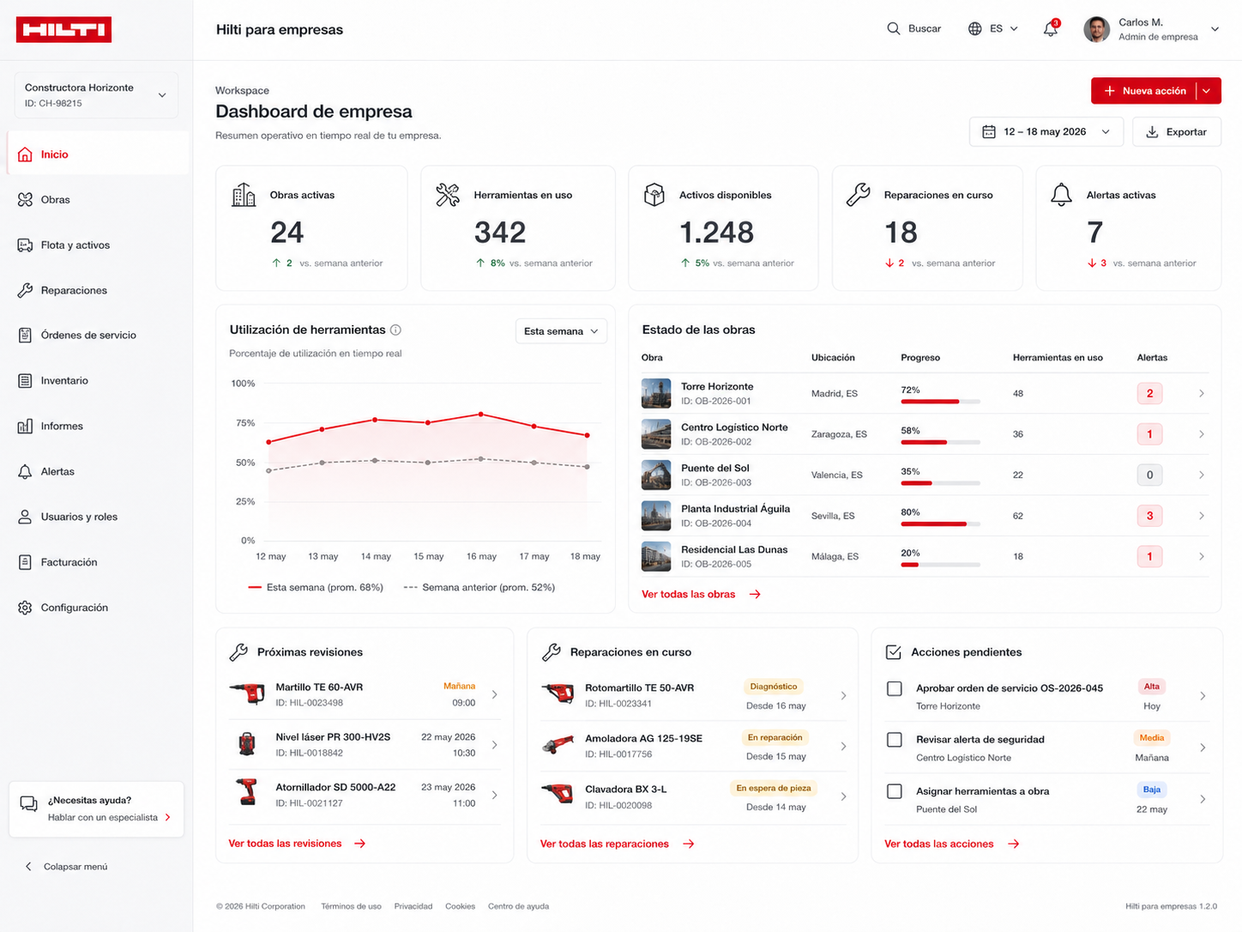
Task: Check the Aprobar orden de servicio OS-2026-045 box
Action: click(895, 688)
